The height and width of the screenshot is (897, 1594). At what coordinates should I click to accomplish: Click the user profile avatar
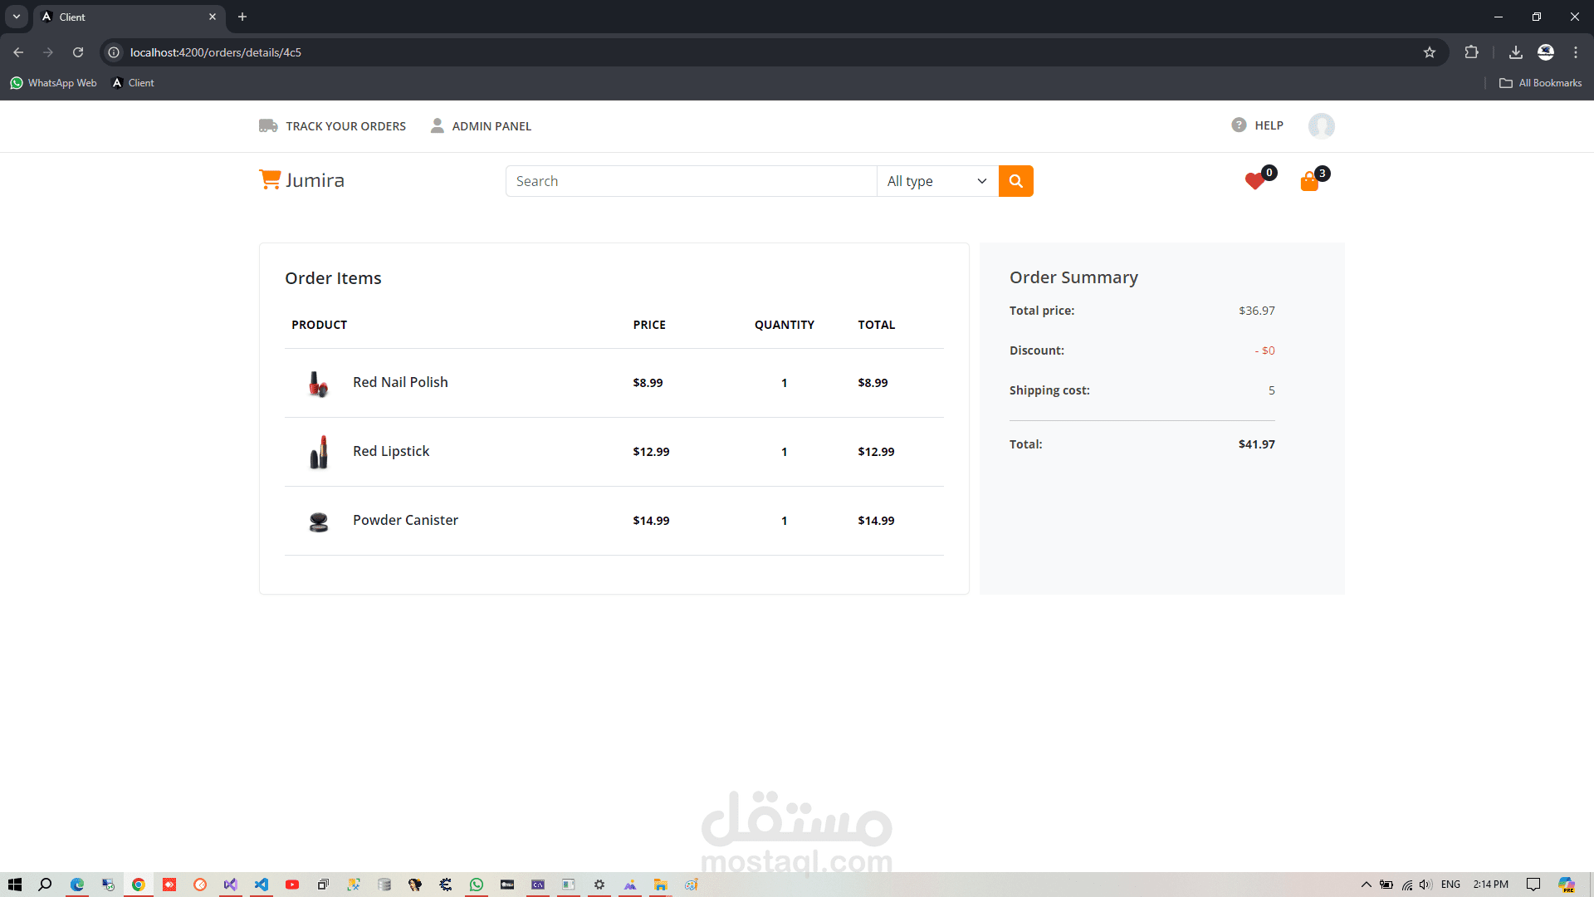coord(1321,125)
